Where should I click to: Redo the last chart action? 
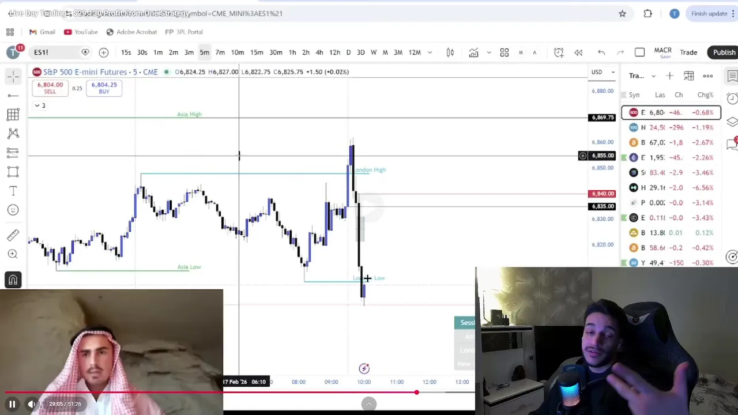point(620,52)
